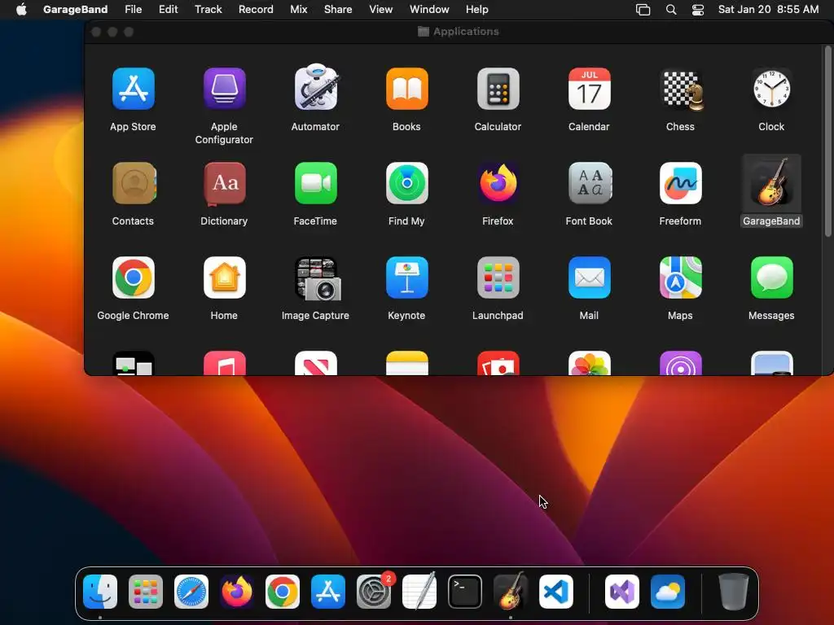Open the weather cloud app in Dock
834x625 pixels.
pos(668,592)
